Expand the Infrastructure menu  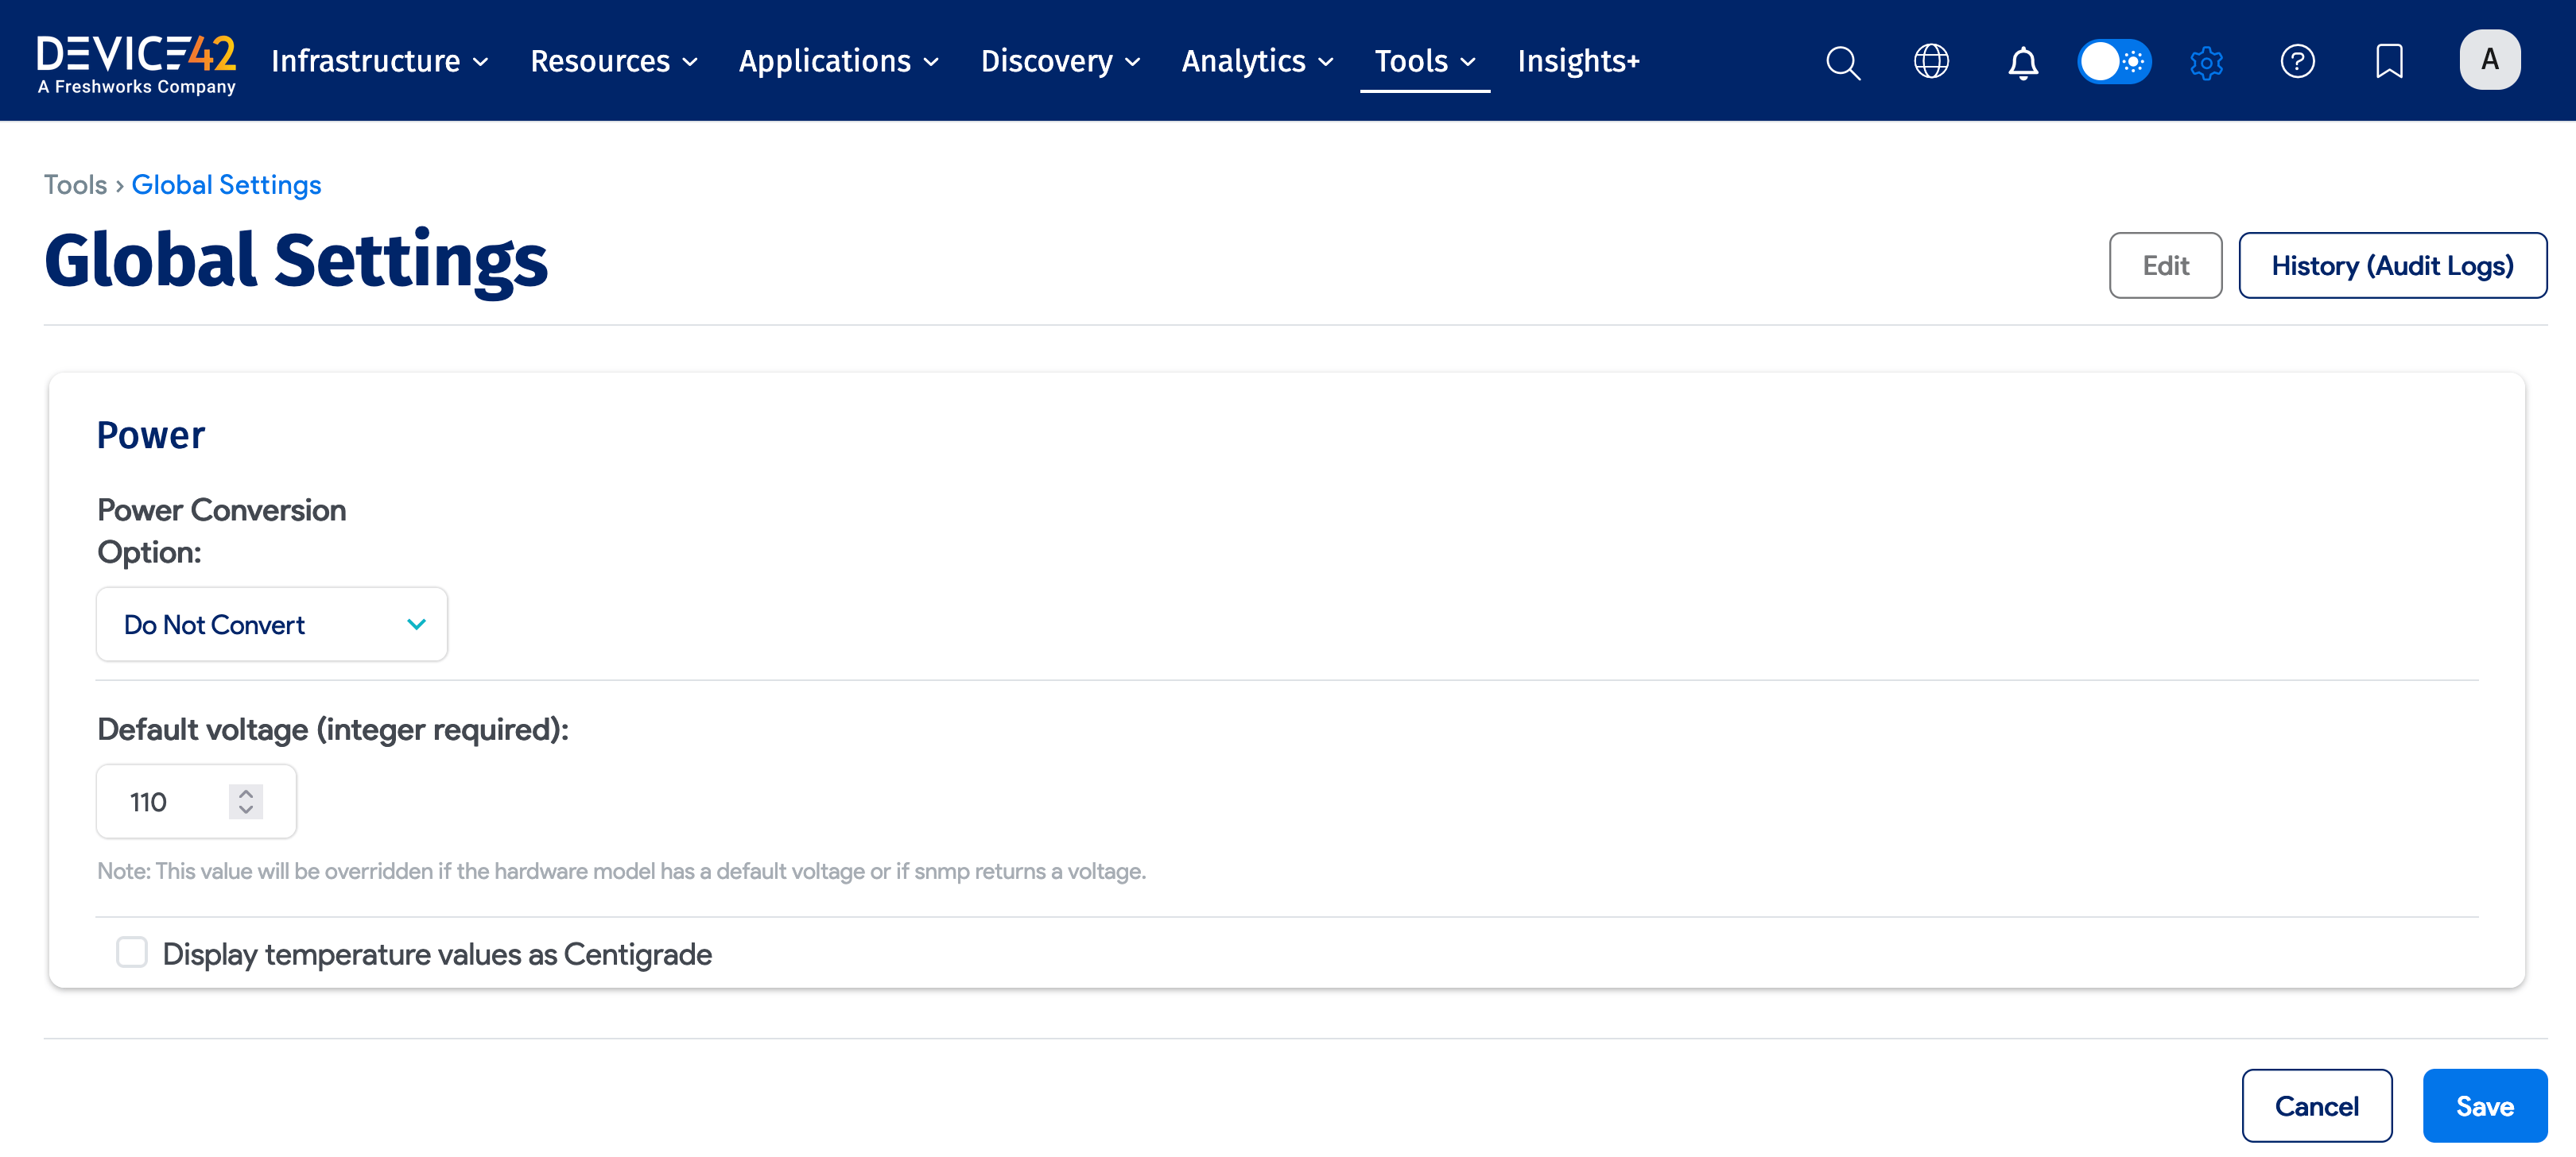tap(379, 62)
